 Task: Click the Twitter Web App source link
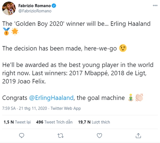(x=66, y=108)
